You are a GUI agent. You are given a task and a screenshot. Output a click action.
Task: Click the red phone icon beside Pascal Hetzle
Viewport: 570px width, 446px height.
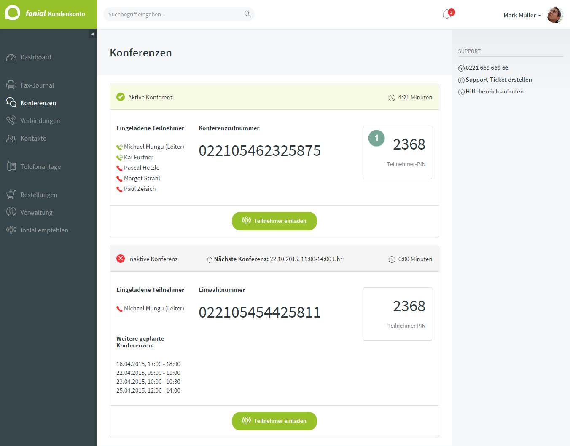click(119, 168)
